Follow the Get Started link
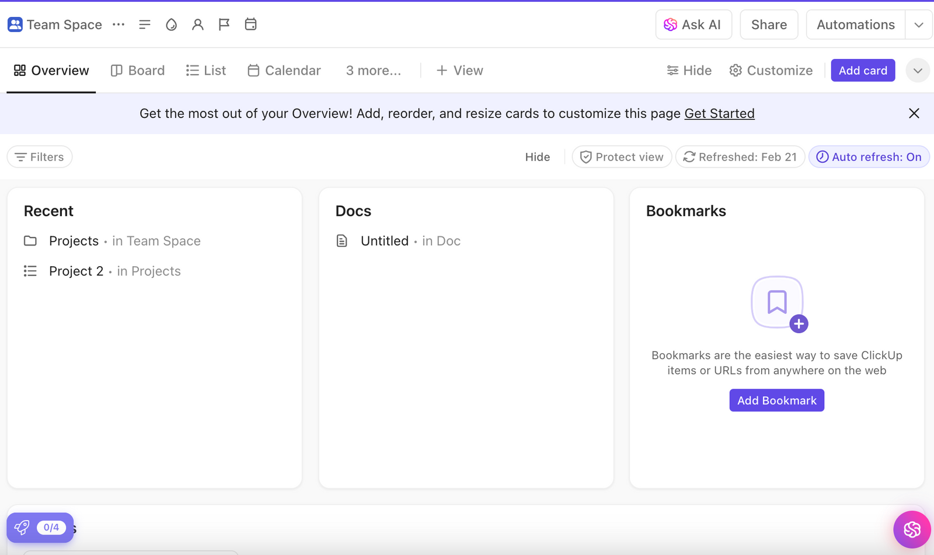The height and width of the screenshot is (555, 934). click(719, 113)
